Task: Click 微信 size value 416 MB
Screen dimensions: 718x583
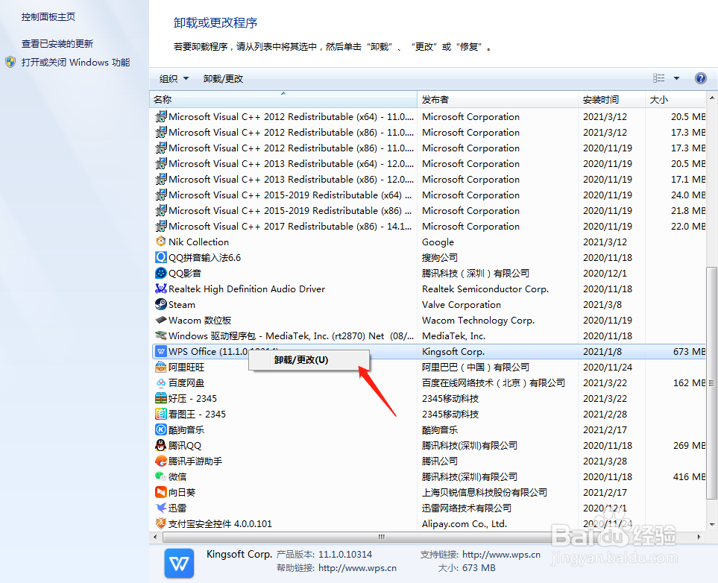Action: [x=689, y=476]
